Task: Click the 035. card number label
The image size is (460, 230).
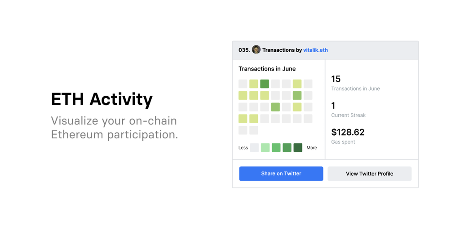Action: click(244, 50)
